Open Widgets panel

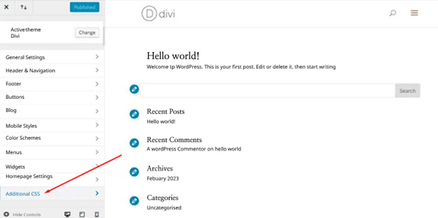coord(52,166)
